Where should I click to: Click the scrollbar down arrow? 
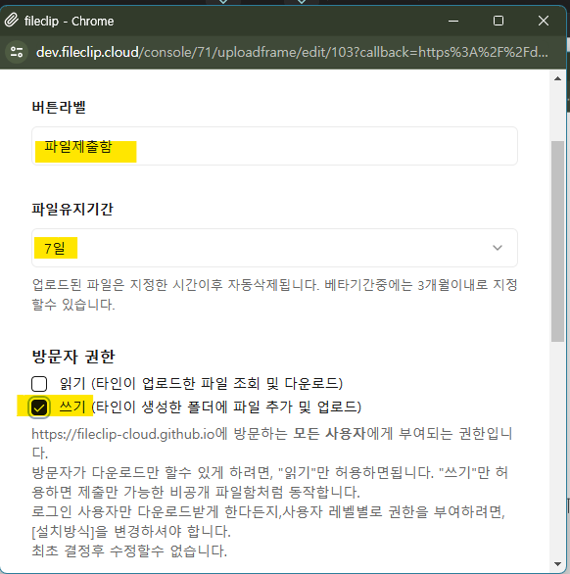point(557,564)
